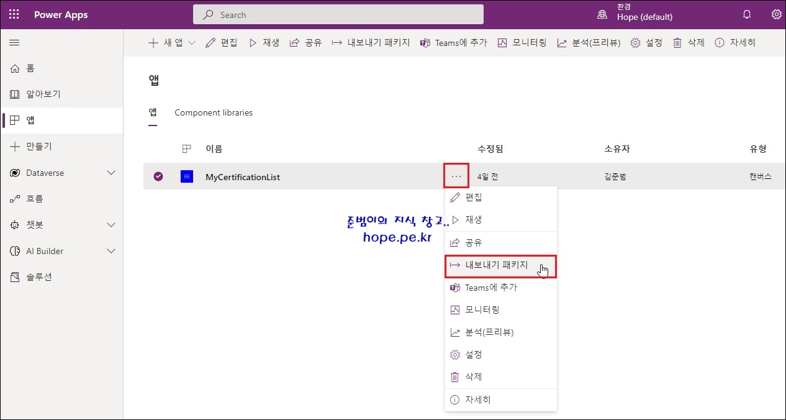
Task: Switch to the 앱 tab
Action: (153, 113)
